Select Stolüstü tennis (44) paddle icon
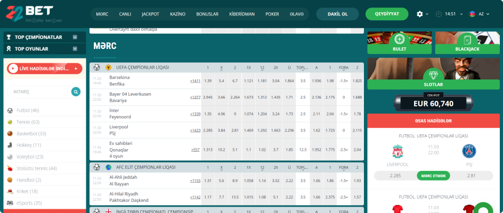The image size is (503, 213). (x=10, y=168)
